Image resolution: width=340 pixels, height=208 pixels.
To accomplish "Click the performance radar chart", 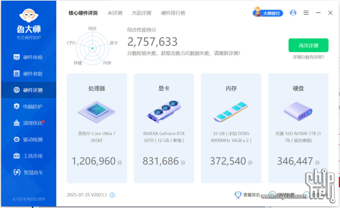I will 92,48.
